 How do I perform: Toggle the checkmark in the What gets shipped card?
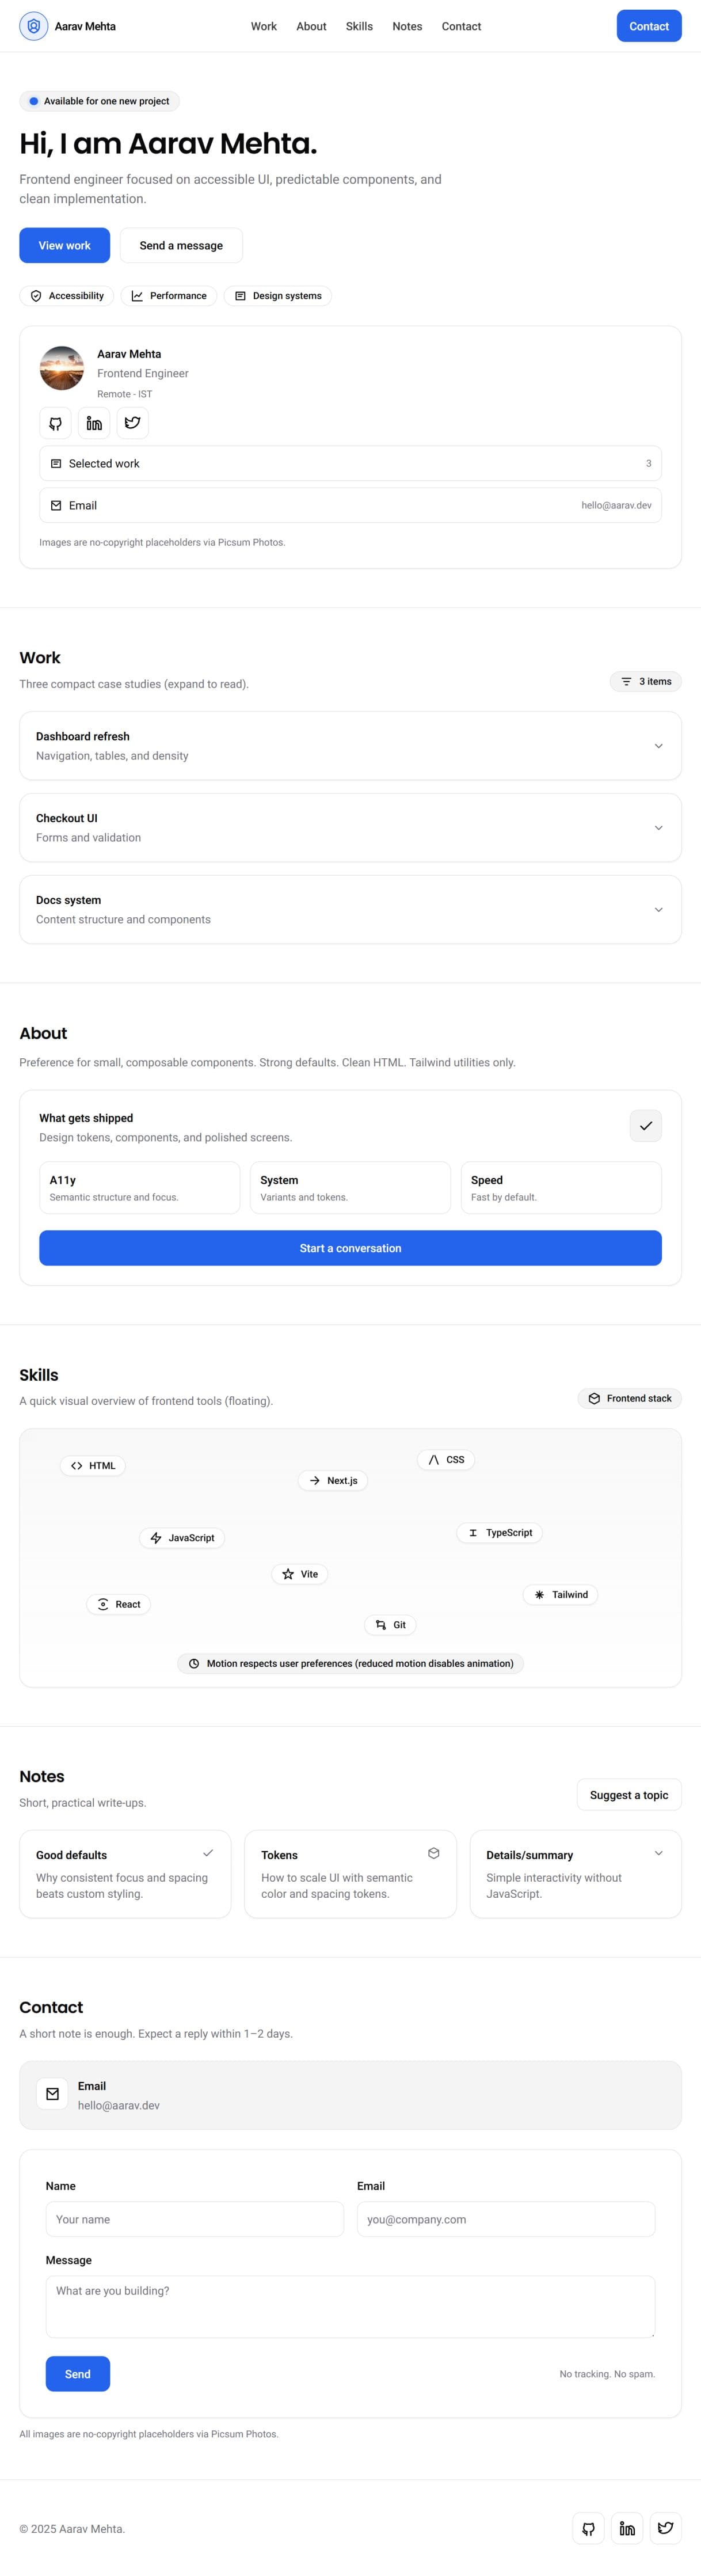pos(645,1126)
